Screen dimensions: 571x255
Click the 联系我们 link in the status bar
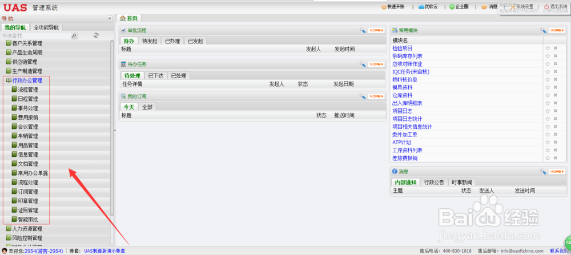pyautogui.click(x=560, y=251)
